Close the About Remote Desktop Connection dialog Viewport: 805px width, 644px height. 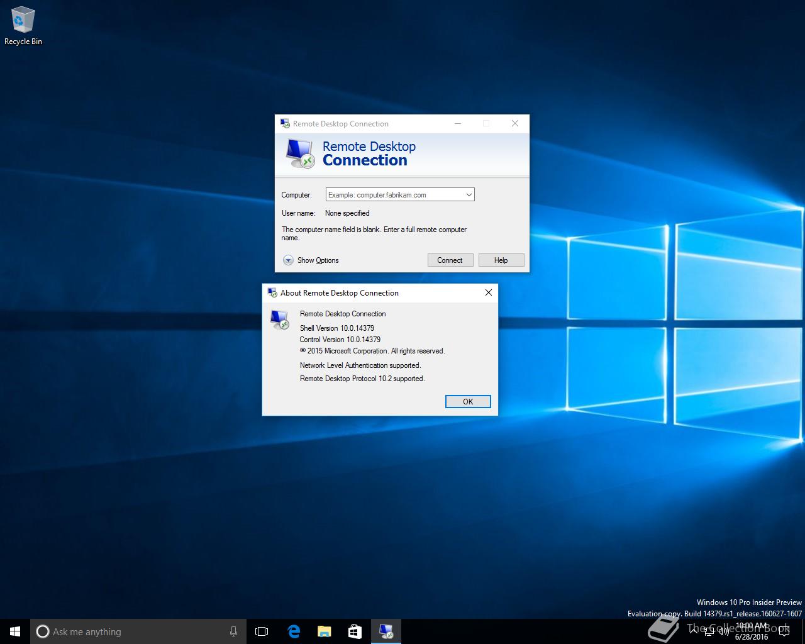(x=489, y=292)
